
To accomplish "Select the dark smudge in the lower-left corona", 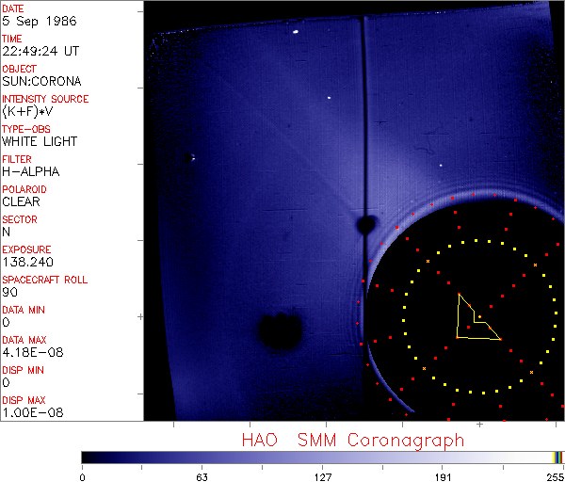I will [x=280, y=329].
